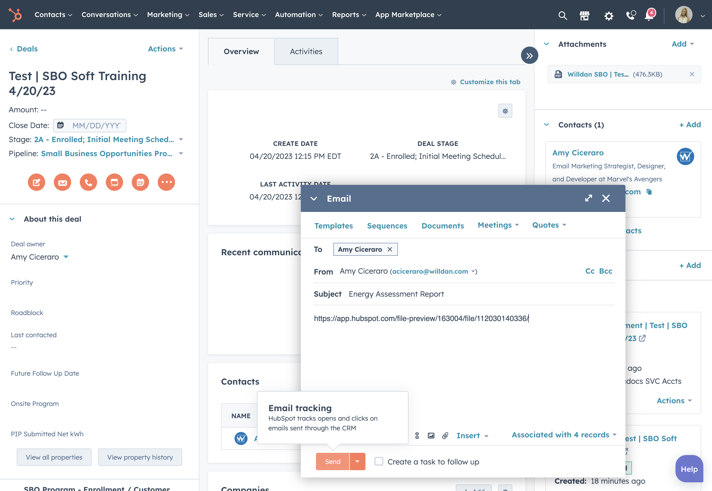Copy the contact email address icon
Viewport: 712px width, 491px height.
pos(649,192)
